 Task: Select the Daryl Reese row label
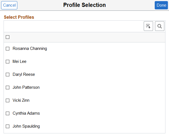24,74
